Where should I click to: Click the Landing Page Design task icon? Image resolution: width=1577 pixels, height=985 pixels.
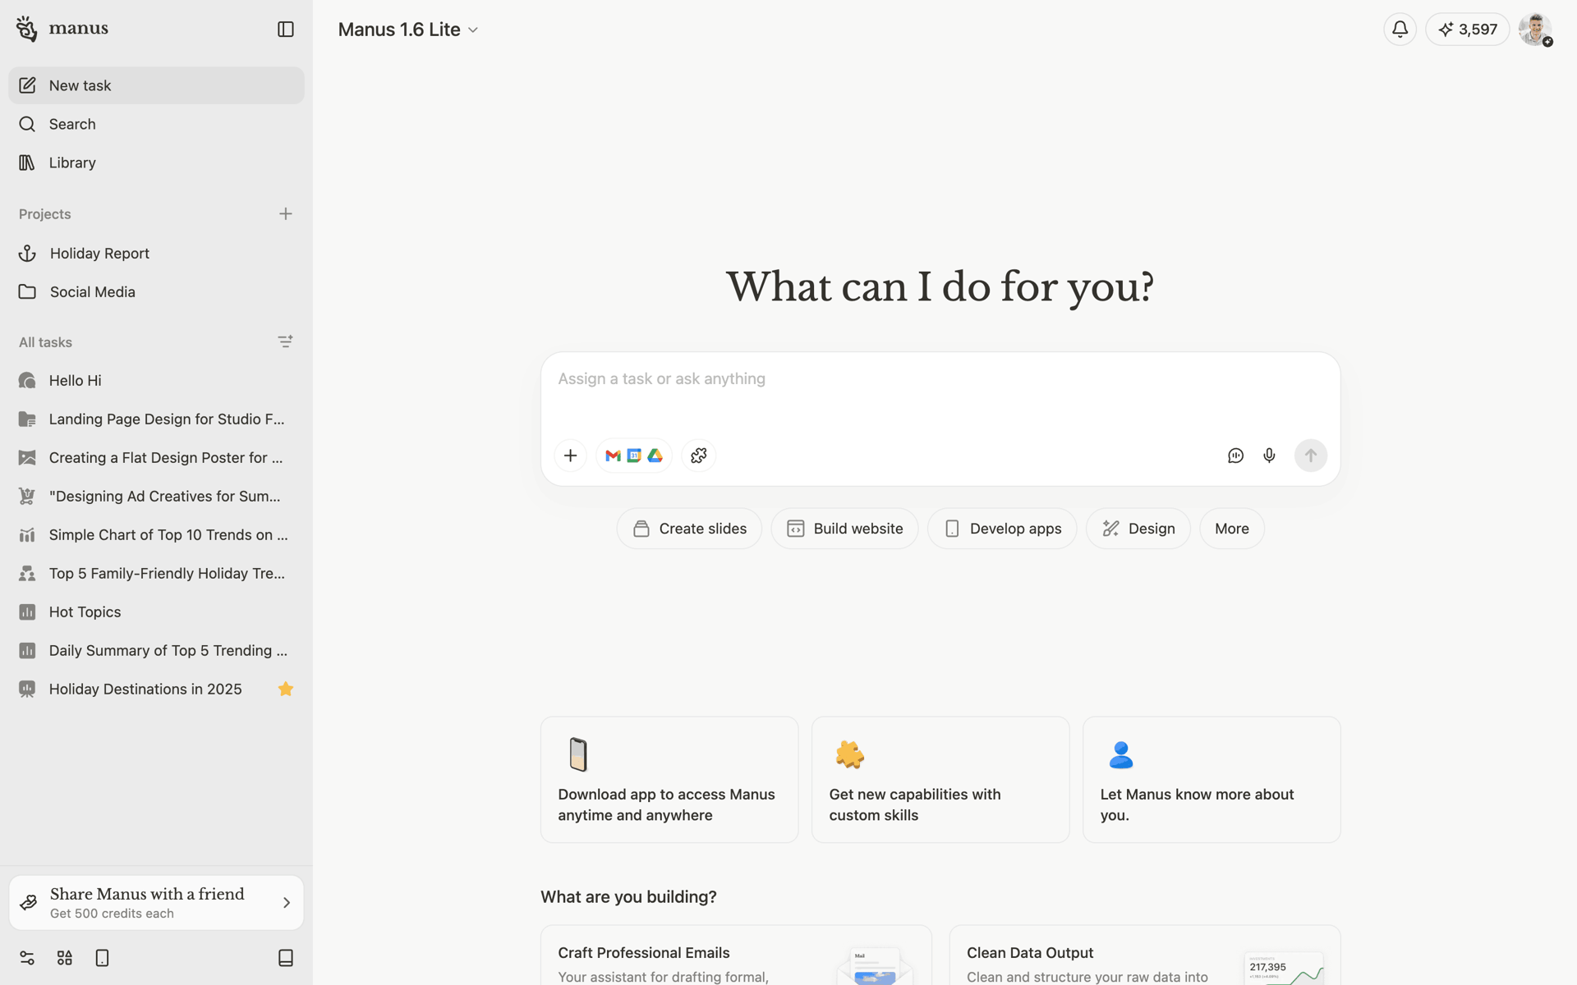click(x=27, y=419)
